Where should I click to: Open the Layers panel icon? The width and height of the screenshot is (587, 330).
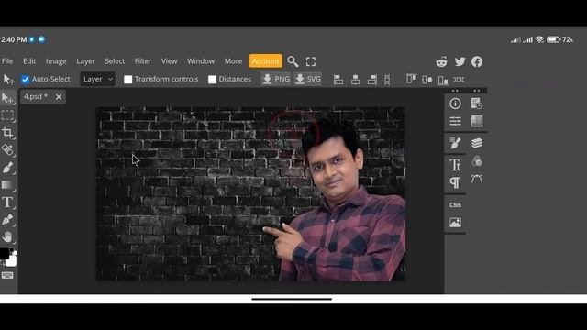(477, 143)
